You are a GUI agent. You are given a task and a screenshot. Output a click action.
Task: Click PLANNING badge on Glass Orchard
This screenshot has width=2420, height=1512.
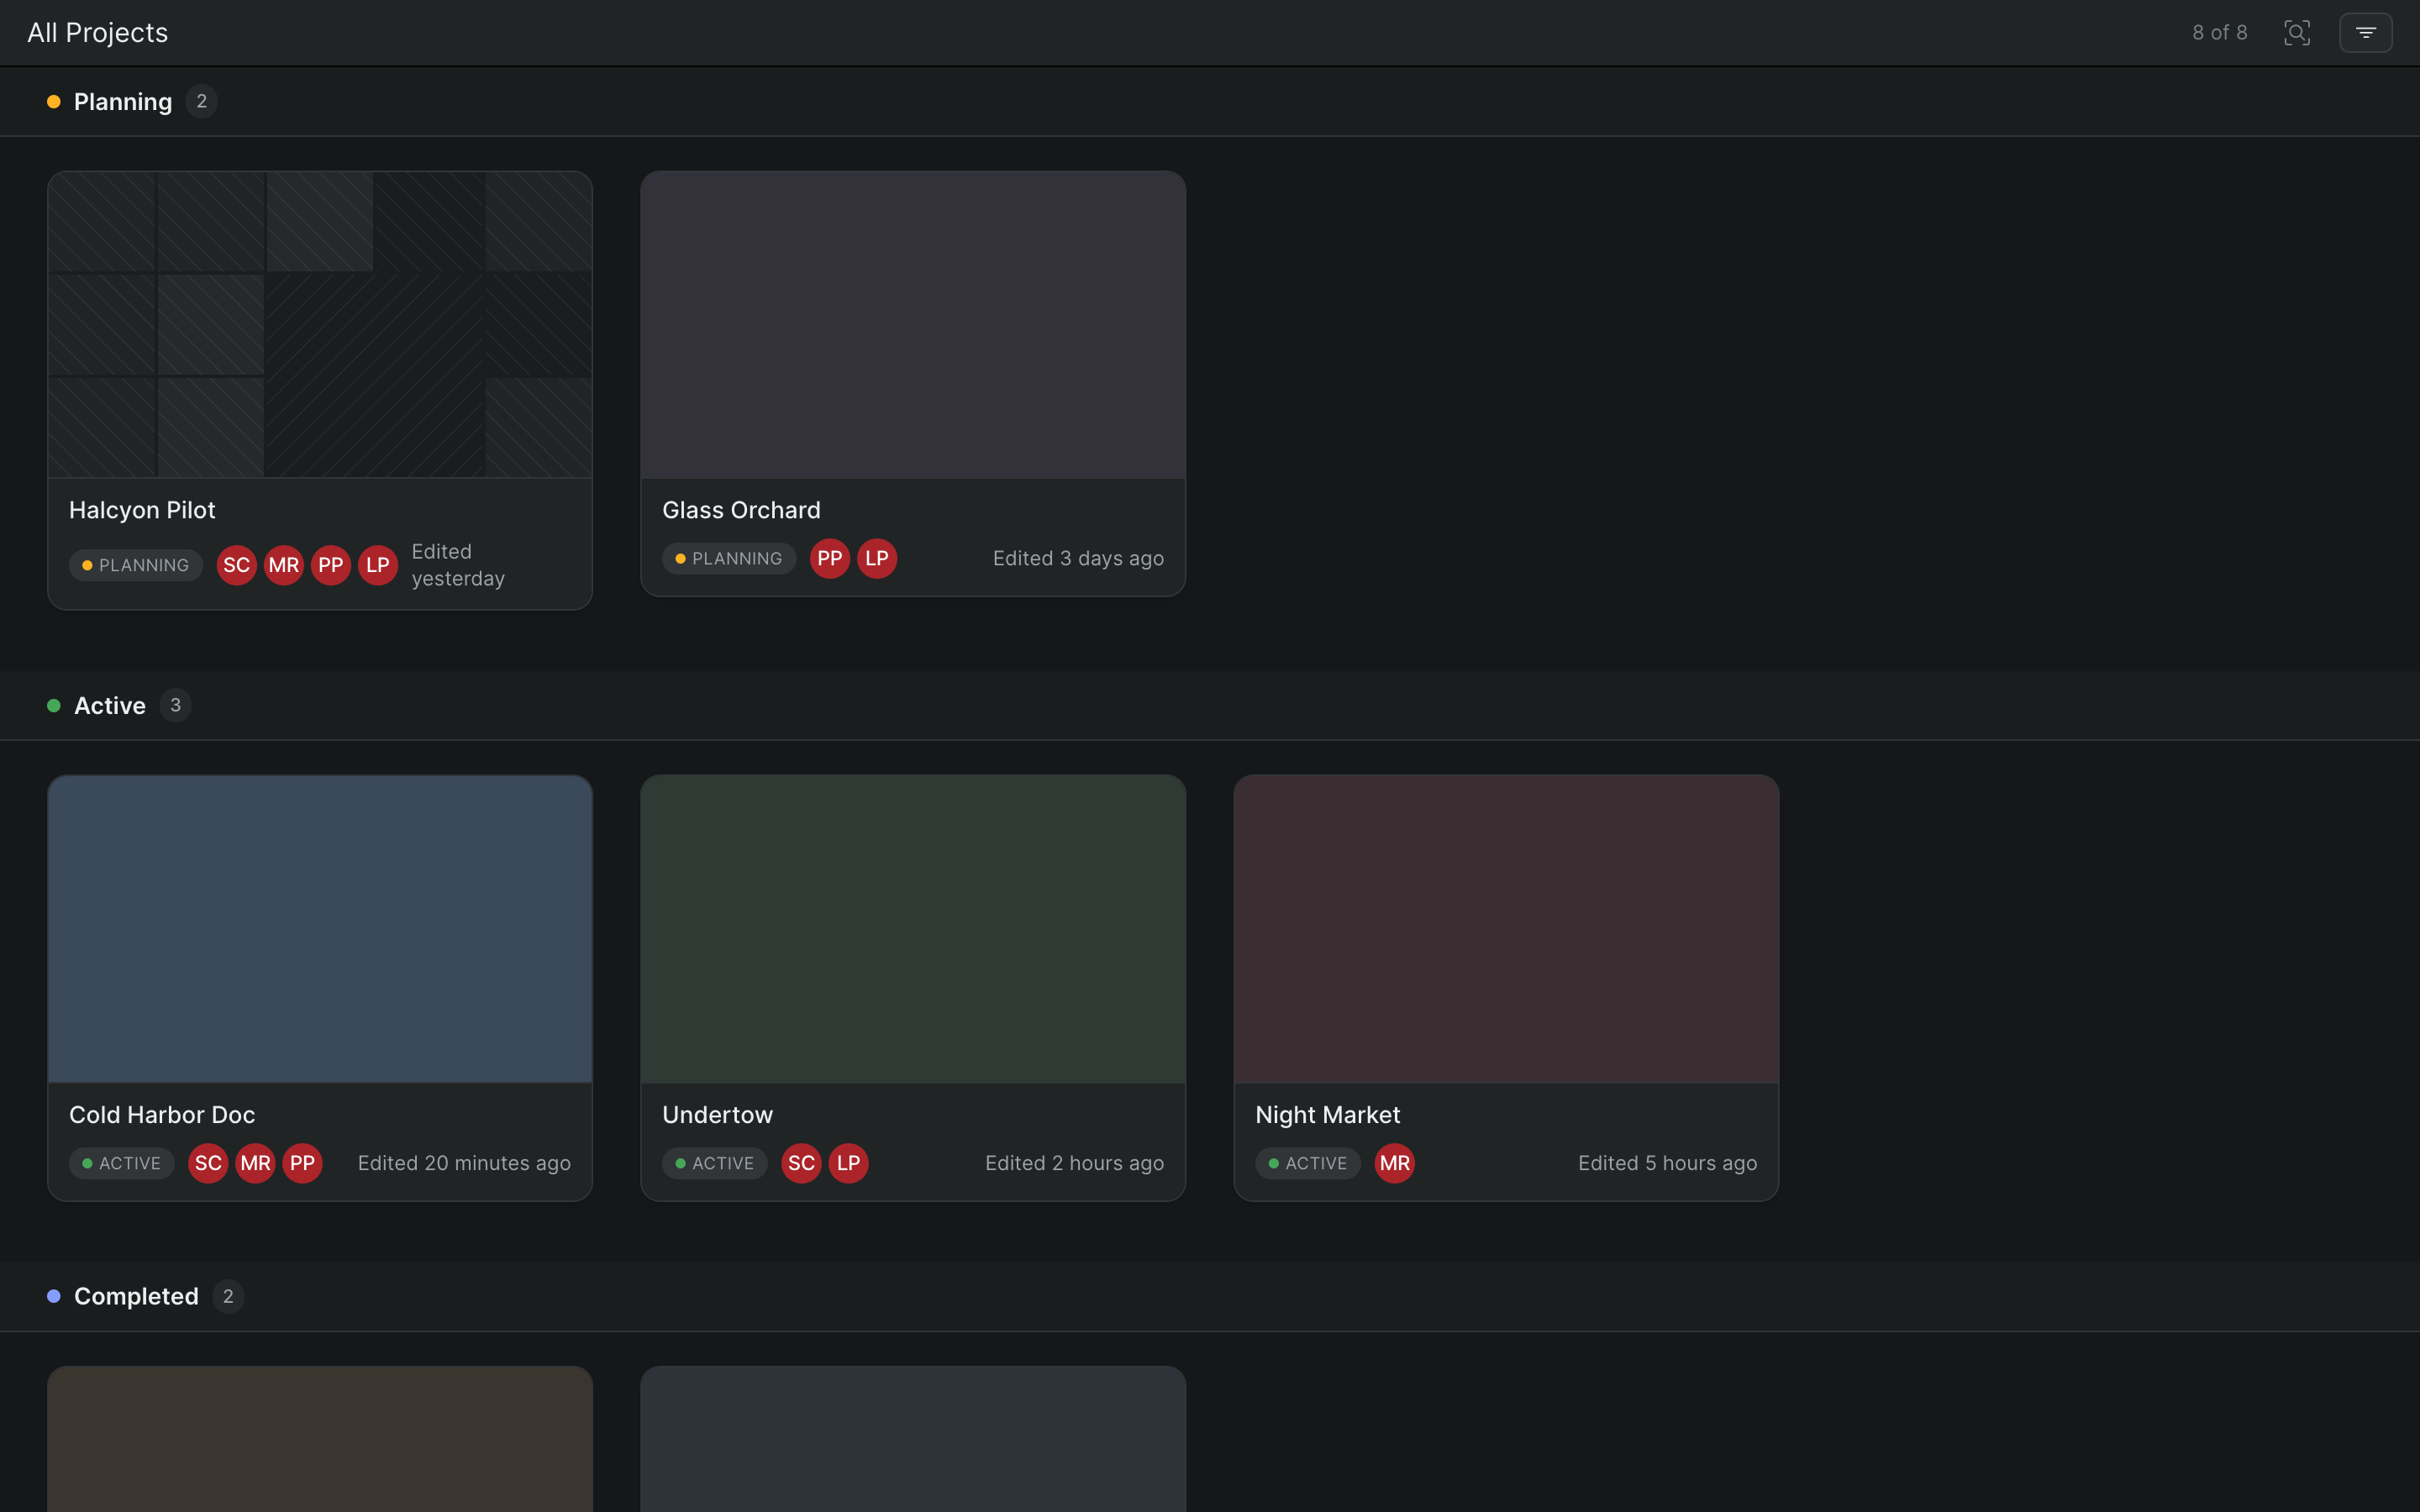point(729,558)
